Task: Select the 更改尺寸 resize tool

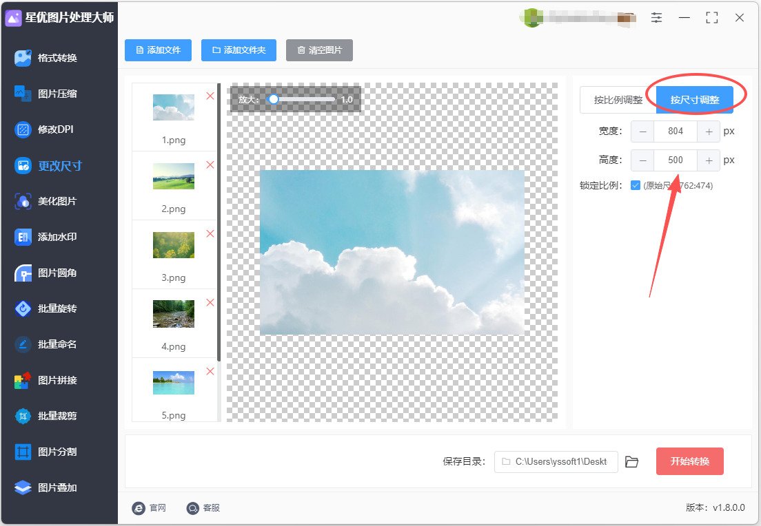Action: point(48,166)
